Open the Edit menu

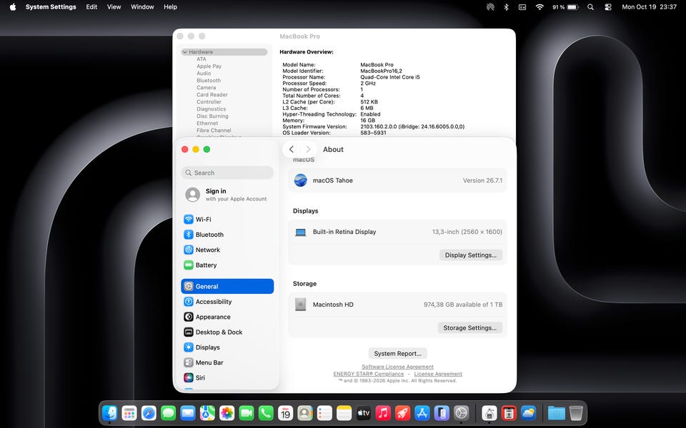(x=91, y=7)
